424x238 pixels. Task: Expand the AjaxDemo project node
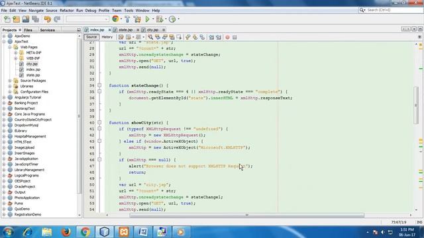click(4, 36)
